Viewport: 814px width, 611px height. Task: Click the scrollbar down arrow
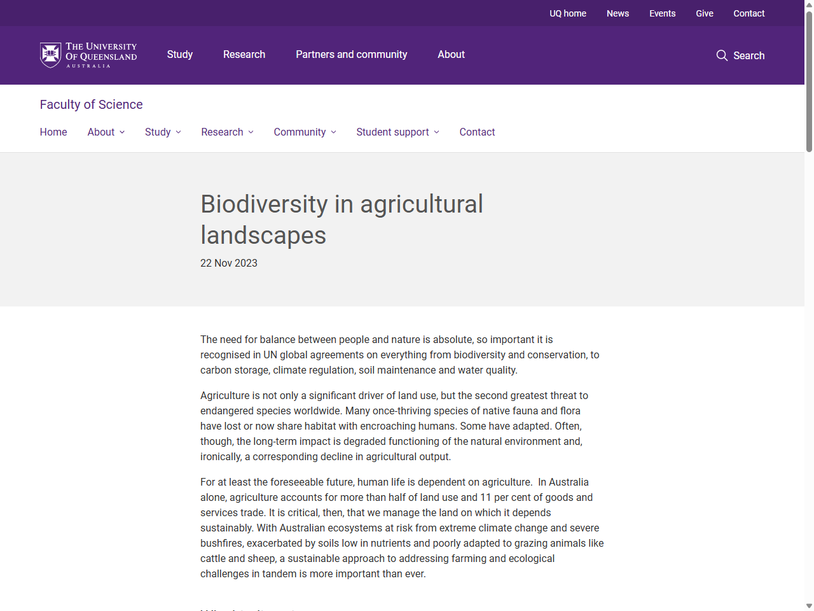point(809,606)
